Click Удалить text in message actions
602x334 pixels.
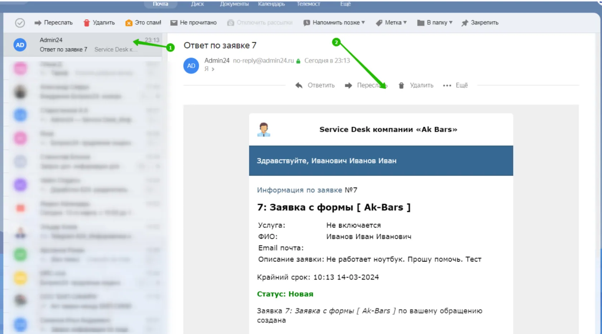[421, 85]
